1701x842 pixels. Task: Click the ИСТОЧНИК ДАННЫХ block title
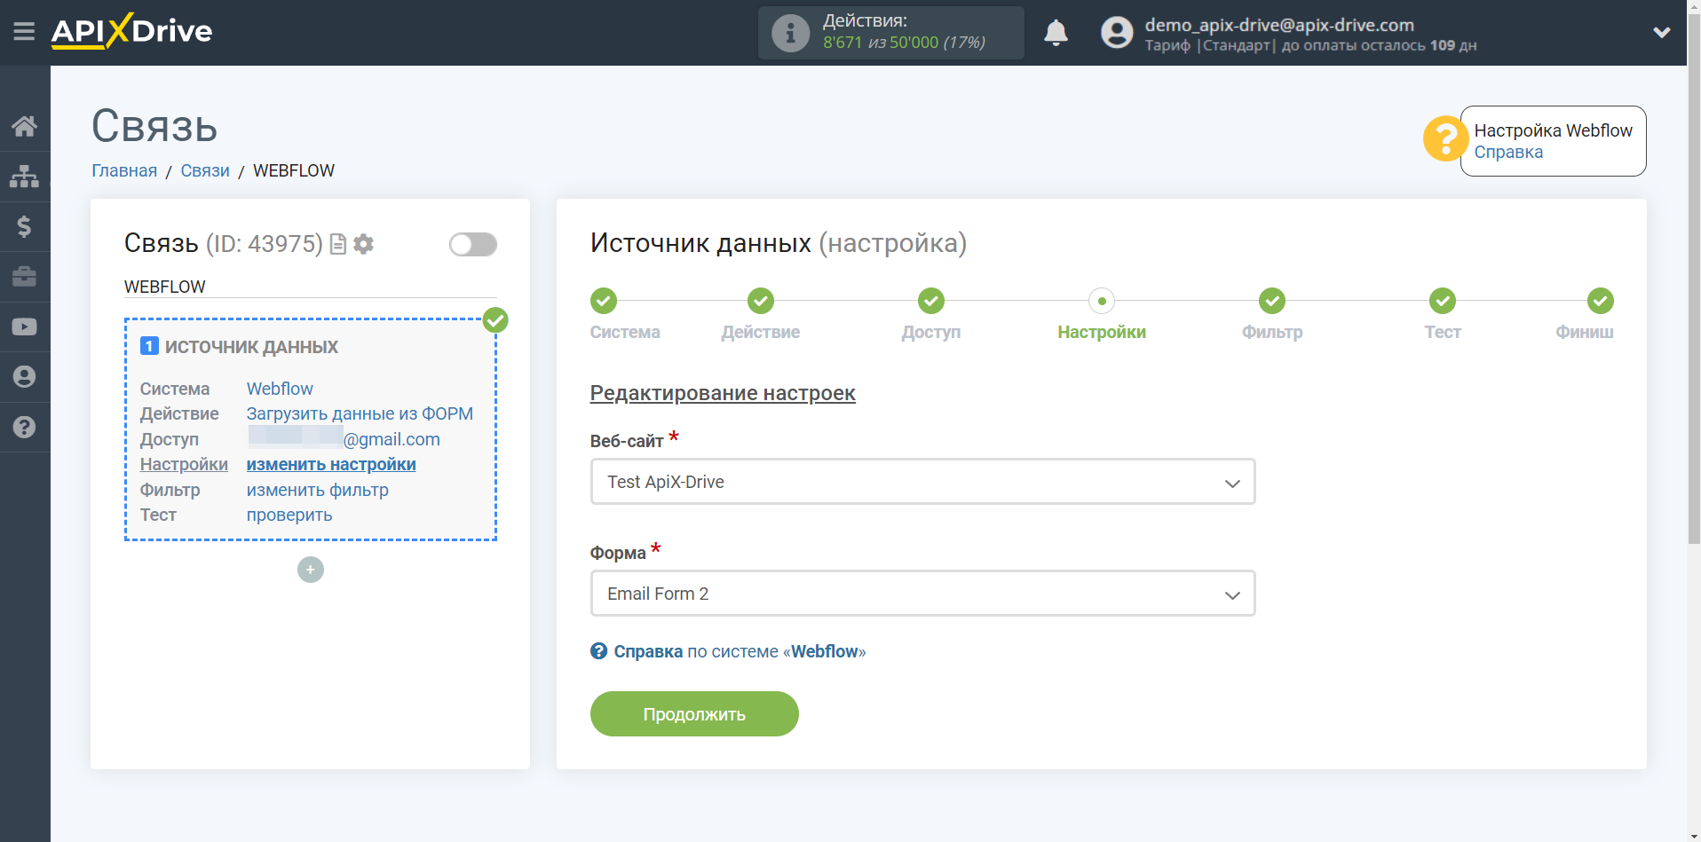click(251, 347)
